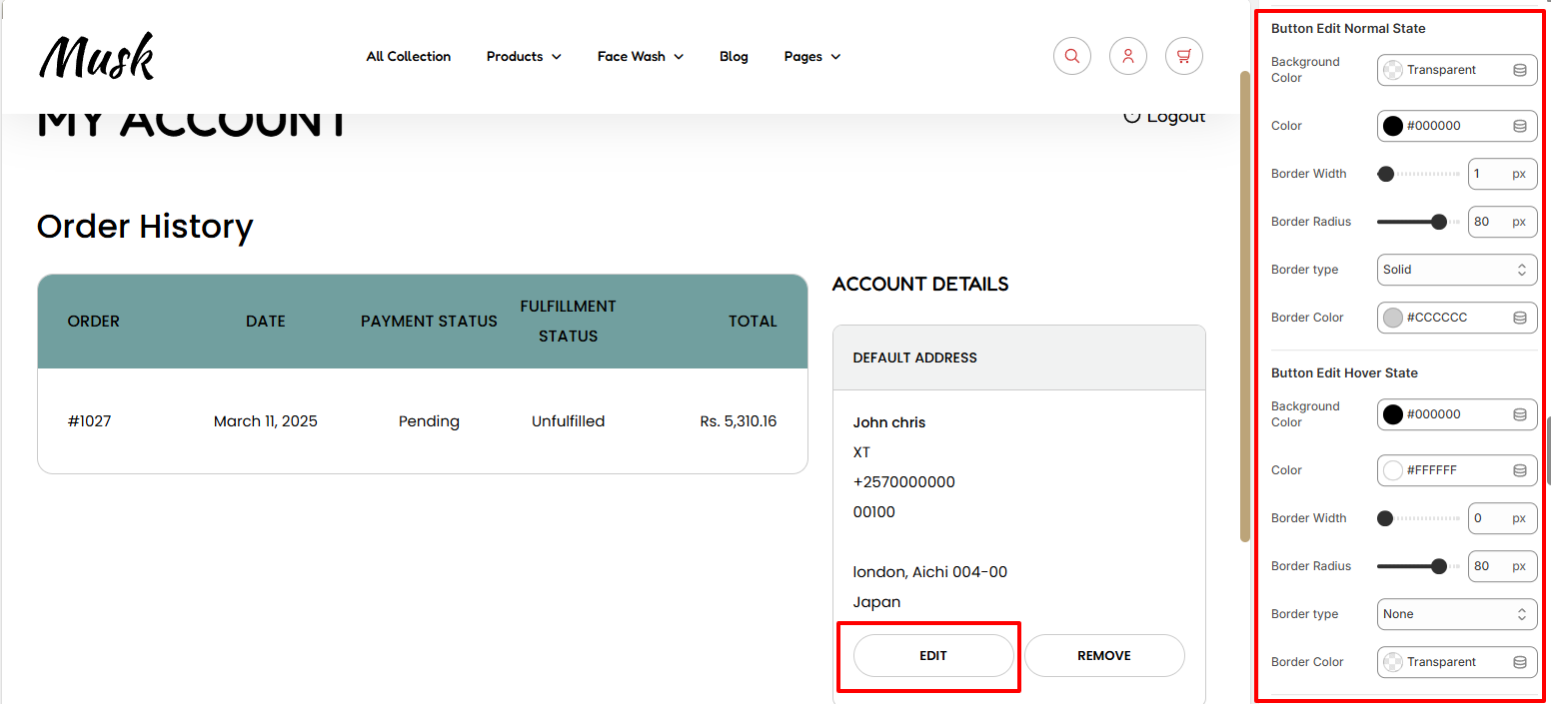Click the 'March 11, 2025' date cell
Viewport: 1551px width, 704px height.
[x=266, y=421]
